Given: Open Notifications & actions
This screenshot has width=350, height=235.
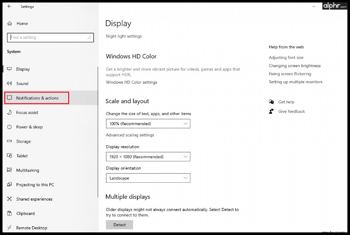Looking at the screenshot, I should click(50, 98).
